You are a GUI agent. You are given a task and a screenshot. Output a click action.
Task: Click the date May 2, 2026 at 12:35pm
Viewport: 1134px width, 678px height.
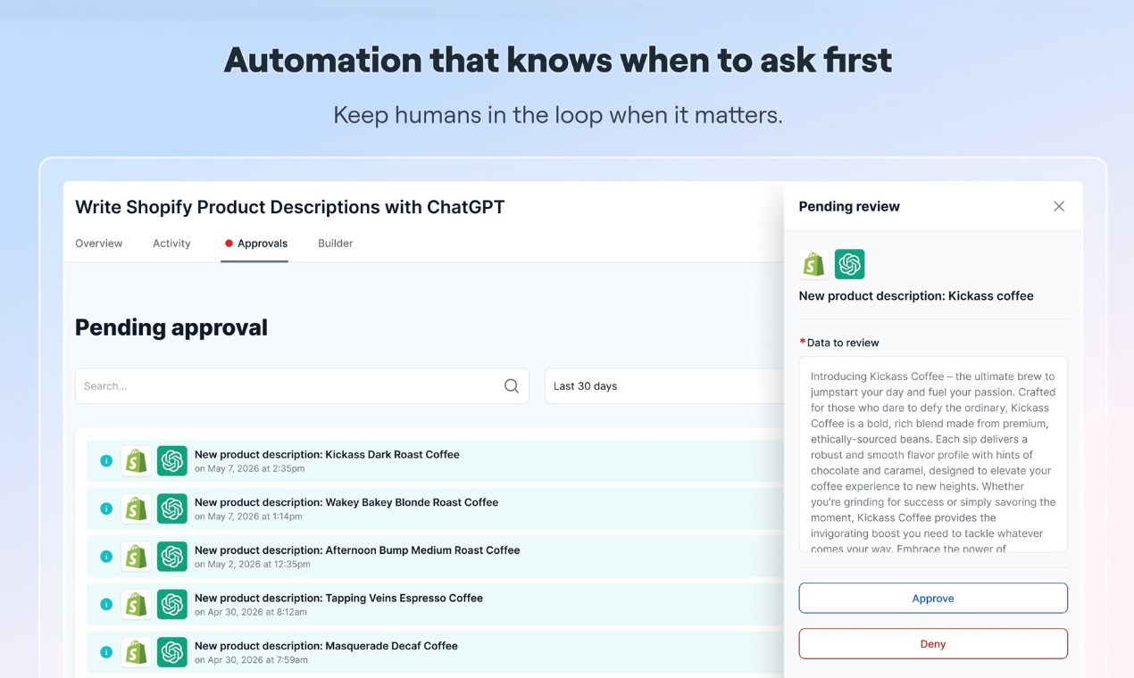click(253, 565)
